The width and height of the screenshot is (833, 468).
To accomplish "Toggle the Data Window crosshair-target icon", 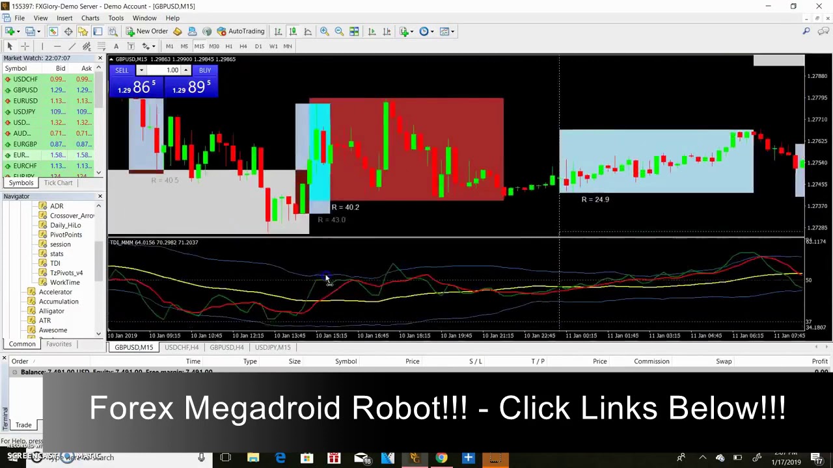I will (x=68, y=31).
